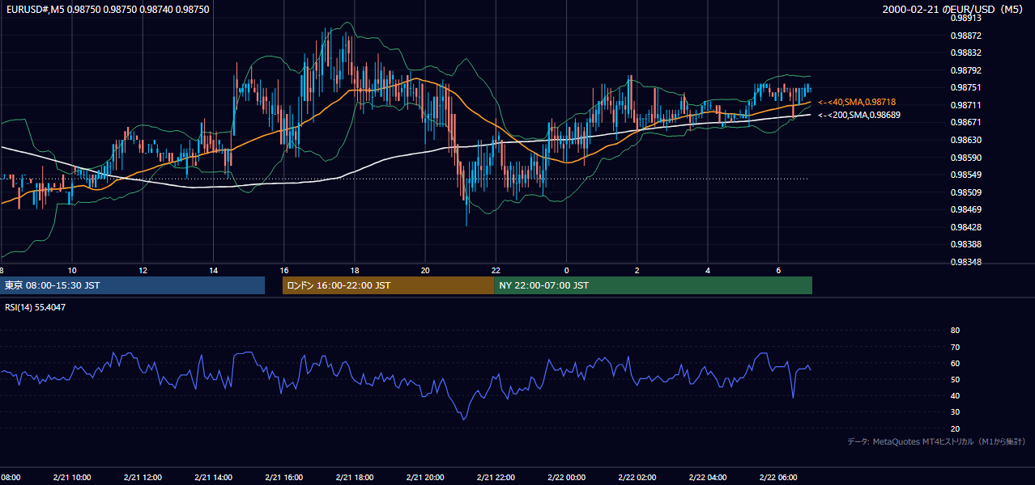1035x485 pixels.
Task: Click the 0.98549 price axis label
Action: (965, 175)
